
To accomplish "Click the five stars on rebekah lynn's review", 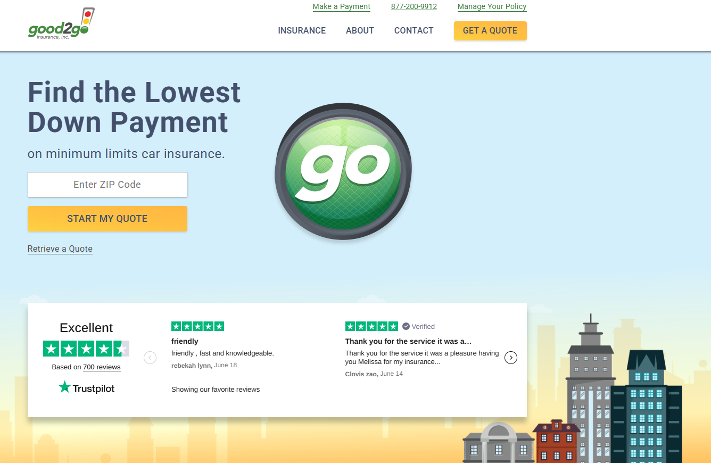I will (197, 326).
